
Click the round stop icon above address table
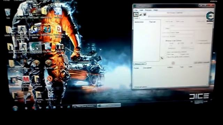(x=173, y=63)
